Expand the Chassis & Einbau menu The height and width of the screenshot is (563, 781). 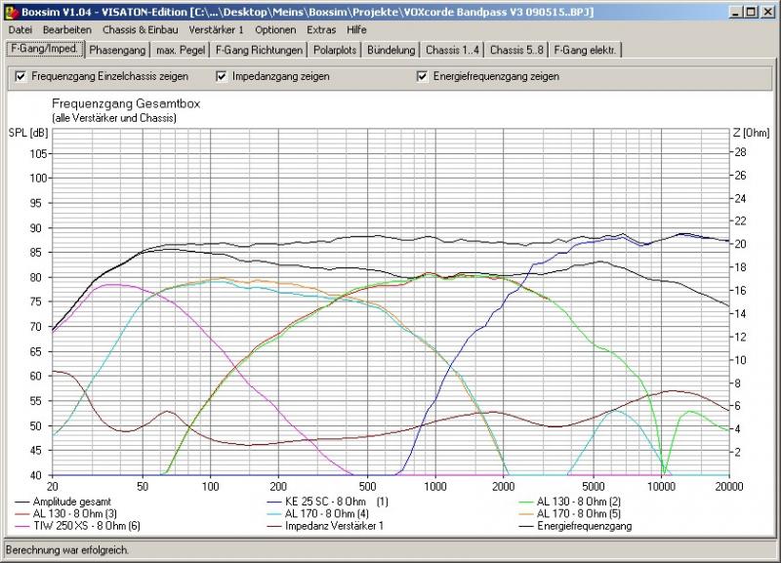click(140, 30)
